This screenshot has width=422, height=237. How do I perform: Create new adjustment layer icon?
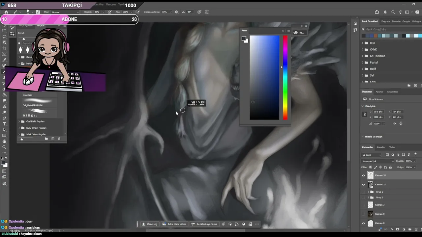tap(404, 229)
